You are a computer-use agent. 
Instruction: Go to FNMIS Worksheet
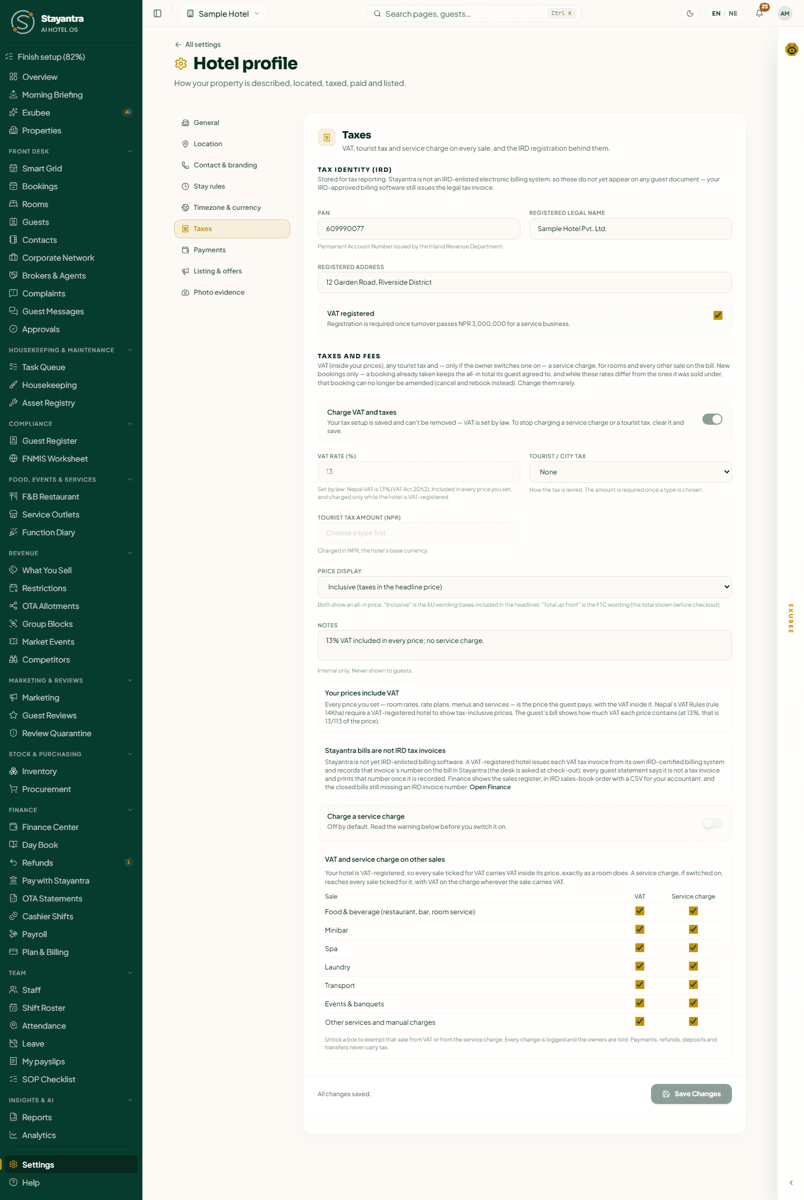tap(71, 459)
